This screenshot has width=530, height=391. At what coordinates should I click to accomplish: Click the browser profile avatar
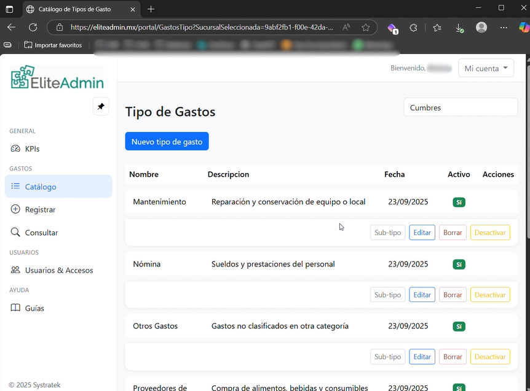point(481,28)
